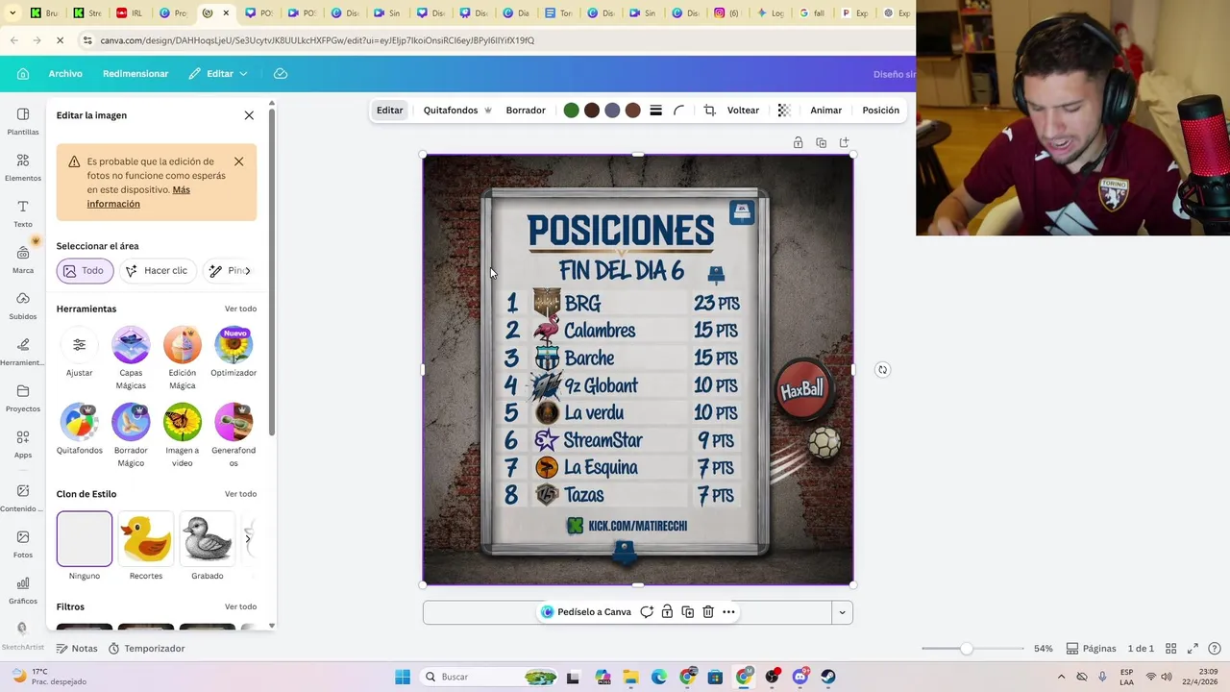Toggle the lock in floating toolbar

(x=667, y=612)
